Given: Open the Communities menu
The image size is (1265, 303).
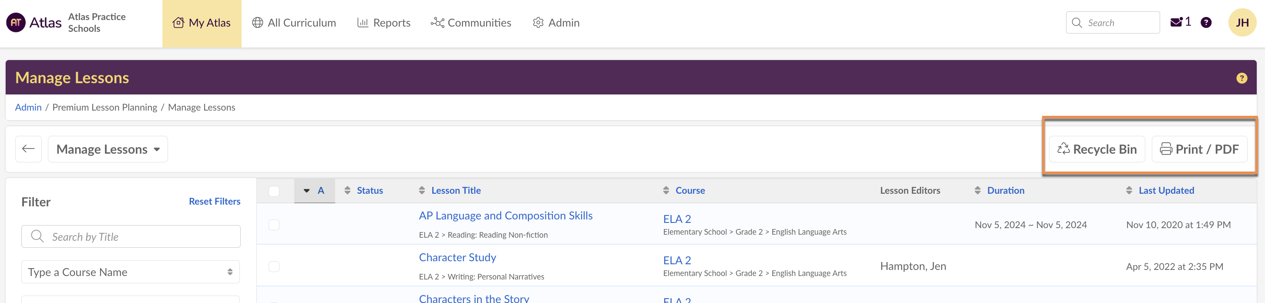Looking at the screenshot, I should point(471,23).
